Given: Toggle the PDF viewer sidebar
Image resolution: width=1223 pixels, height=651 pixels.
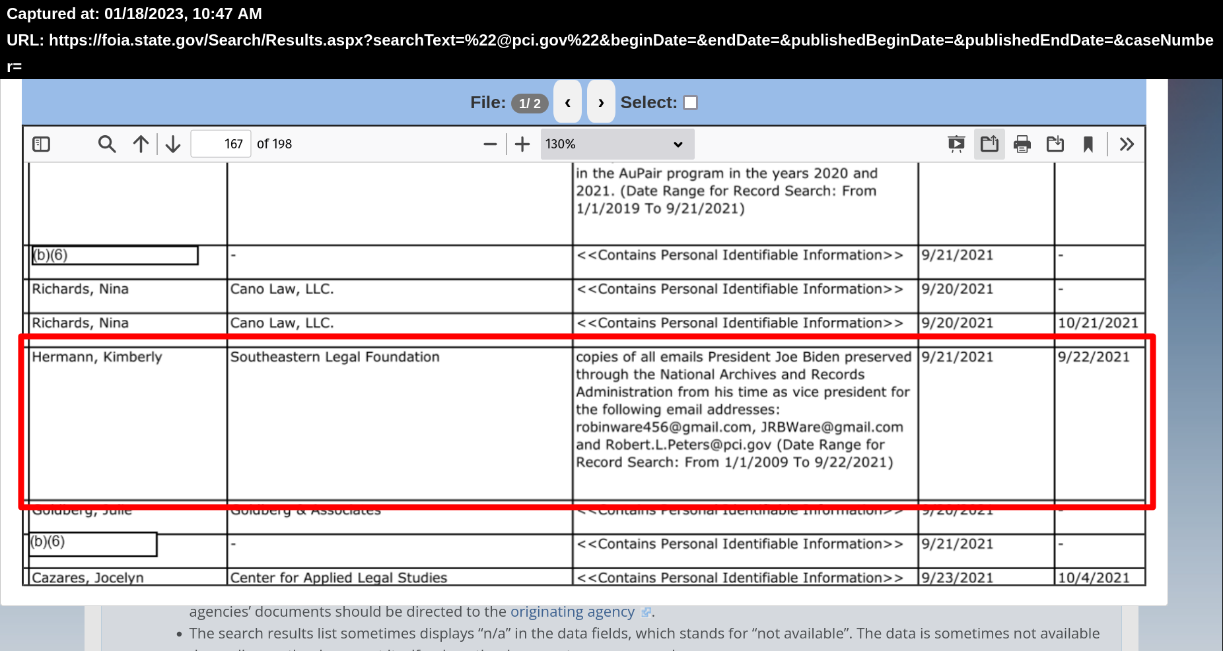Looking at the screenshot, I should pyautogui.click(x=42, y=144).
